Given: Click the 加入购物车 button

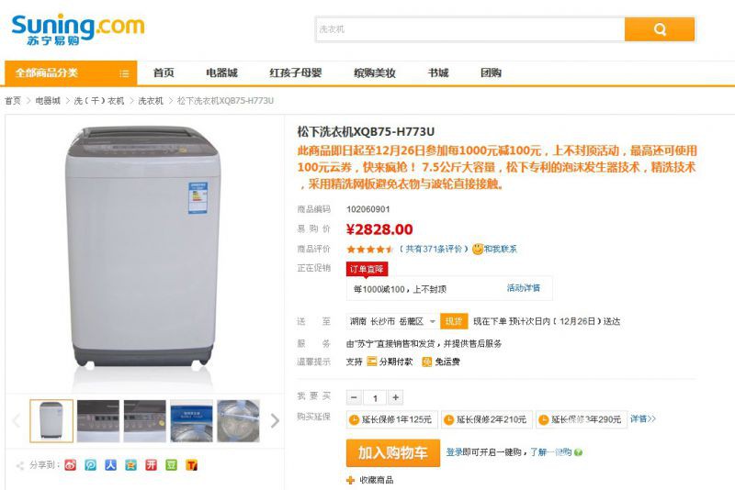Looking at the screenshot, I should coord(392,452).
